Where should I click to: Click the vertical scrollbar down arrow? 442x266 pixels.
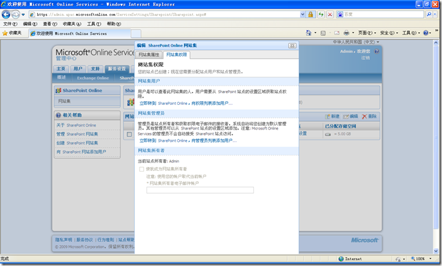(x=436, y=251)
